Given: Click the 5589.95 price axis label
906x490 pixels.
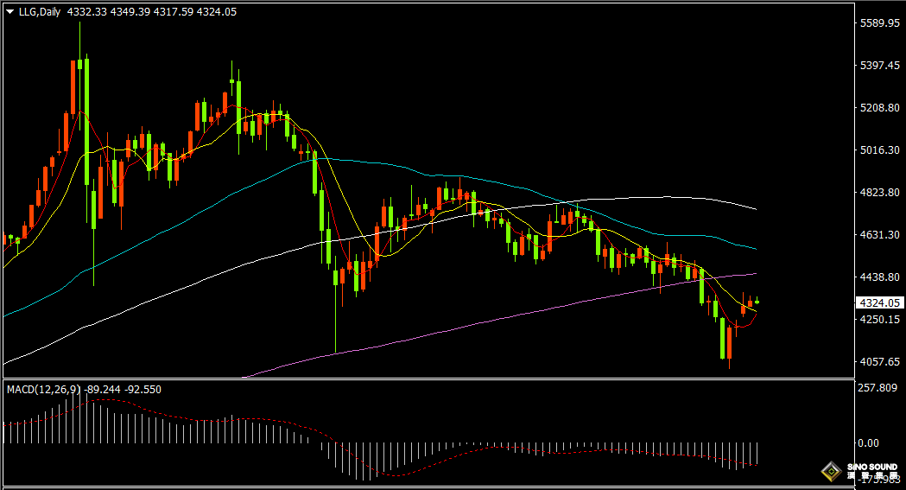Looking at the screenshot, I should [879, 23].
